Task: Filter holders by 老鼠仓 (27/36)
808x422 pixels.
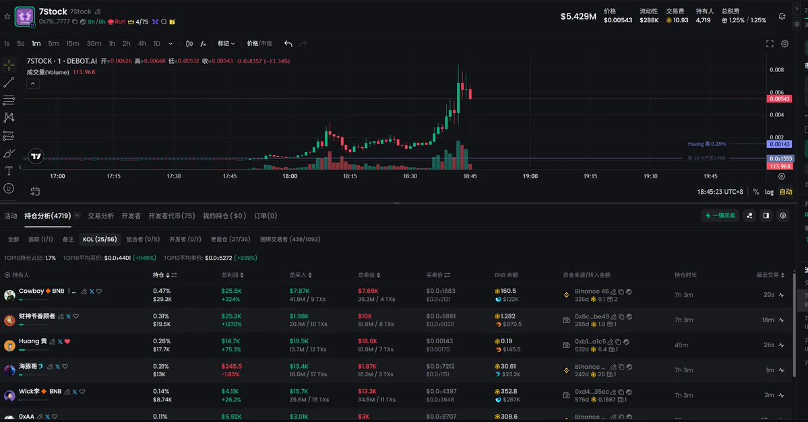Action: point(230,240)
